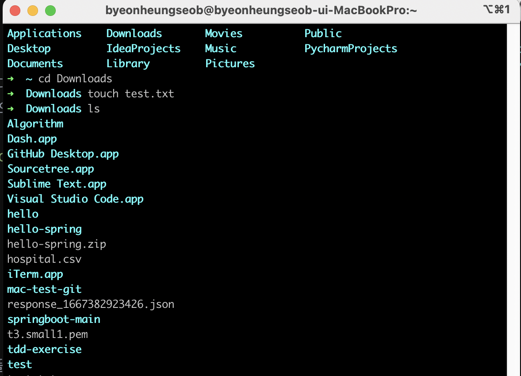Viewport: 521px width, 376px height.
Task: Click the Library directory name
Action: 128,64
